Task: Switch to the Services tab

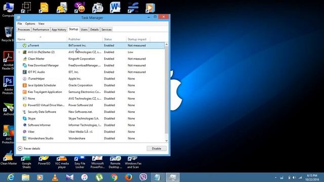Action: 106,30
